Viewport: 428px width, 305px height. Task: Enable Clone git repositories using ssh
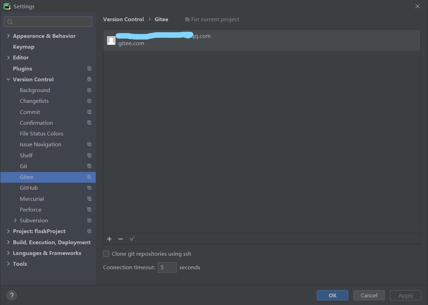(x=106, y=254)
